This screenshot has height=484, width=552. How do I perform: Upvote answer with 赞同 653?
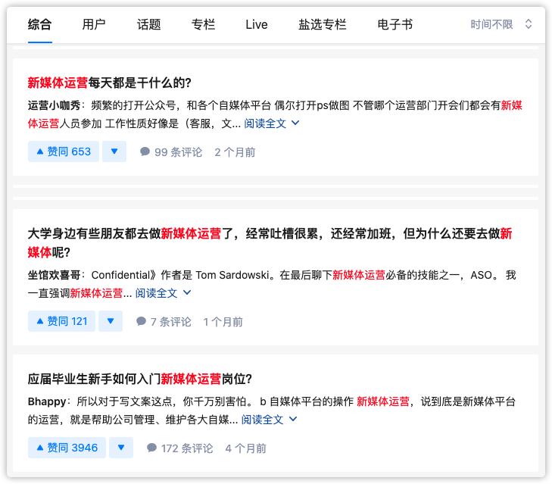[64, 151]
